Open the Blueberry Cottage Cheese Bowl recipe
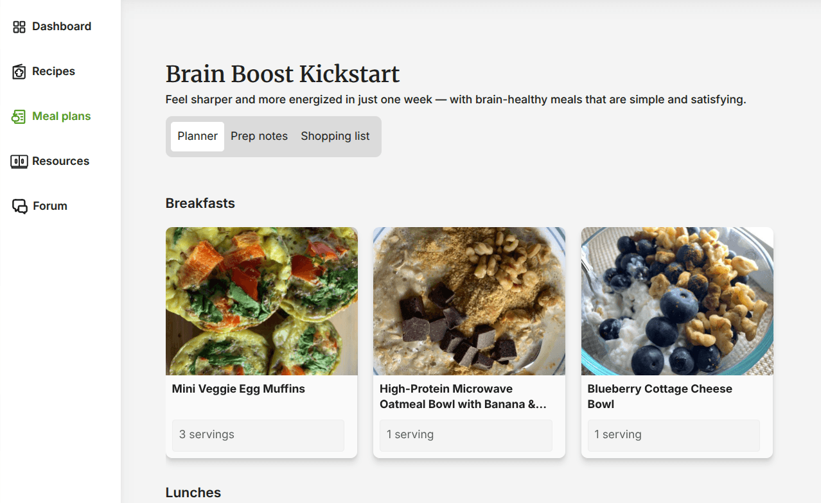 [x=660, y=396]
